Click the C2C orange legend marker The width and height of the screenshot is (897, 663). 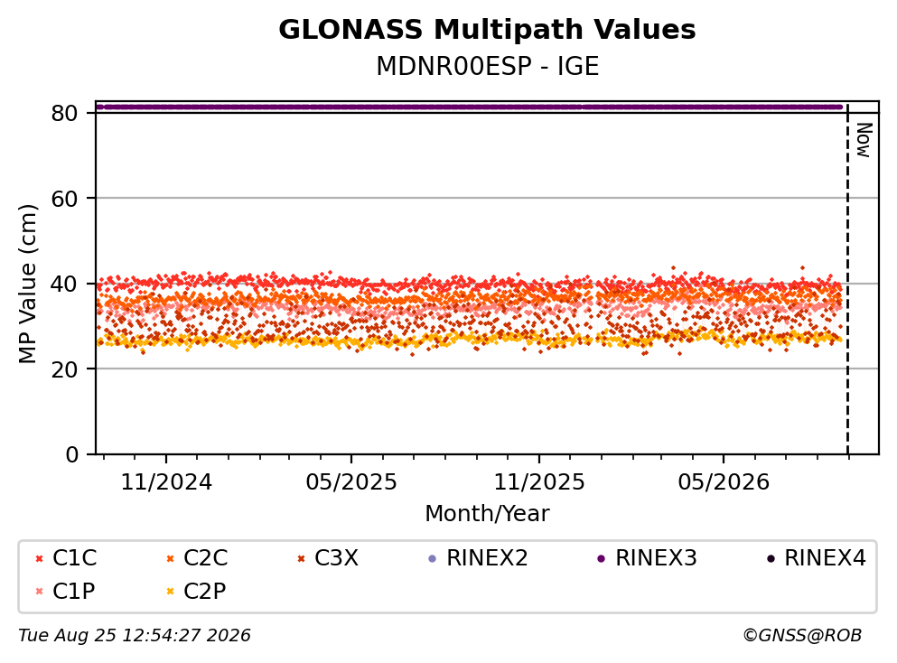click(170, 559)
